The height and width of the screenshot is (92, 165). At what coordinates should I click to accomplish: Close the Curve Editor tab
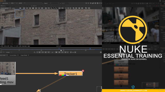(18, 55)
